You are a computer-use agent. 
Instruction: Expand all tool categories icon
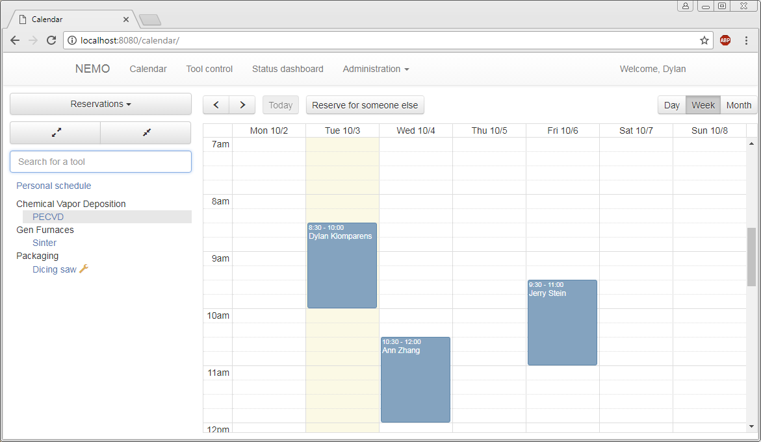57,132
